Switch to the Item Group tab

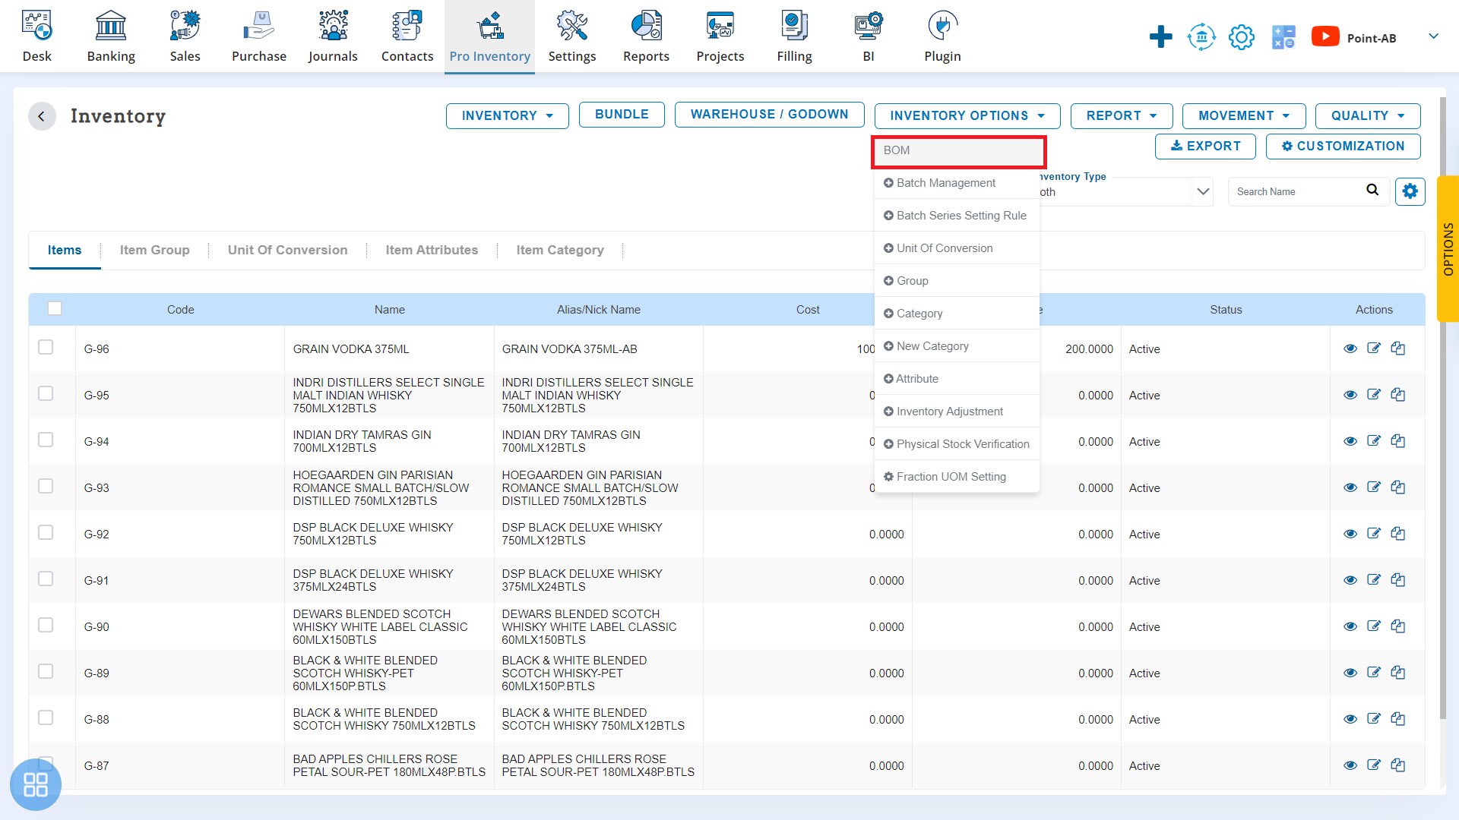154,249
